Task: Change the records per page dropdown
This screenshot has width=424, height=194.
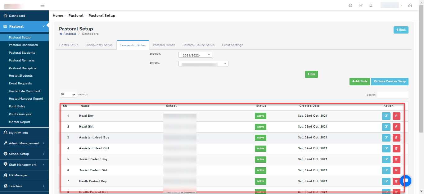Action: point(68,94)
